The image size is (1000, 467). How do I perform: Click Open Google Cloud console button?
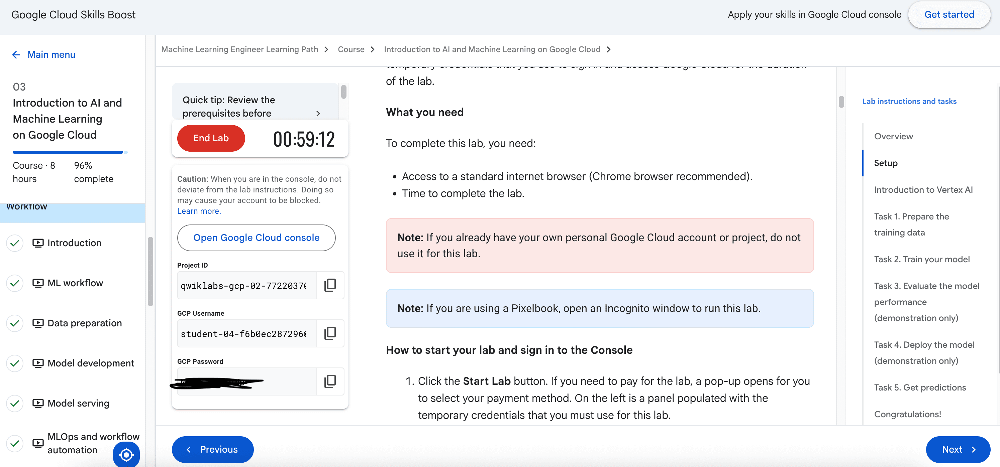tap(256, 238)
